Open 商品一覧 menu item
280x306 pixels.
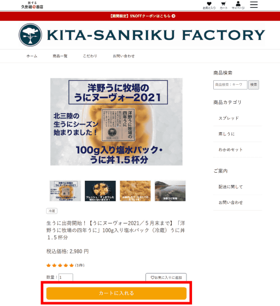tap(60, 56)
